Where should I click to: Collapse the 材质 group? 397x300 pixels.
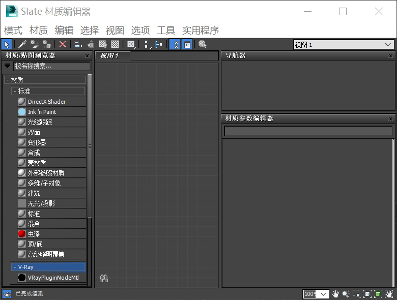pos(45,80)
